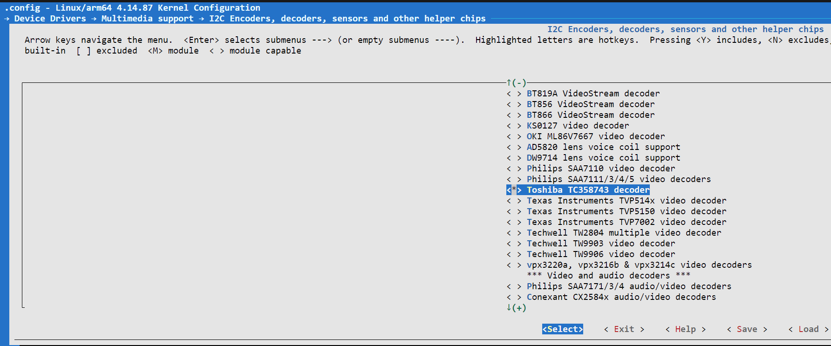Activate the Select button
831x346 pixels.
pyautogui.click(x=563, y=329)
